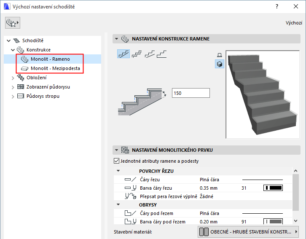This screenshot has height=239, width=306.
Task: Select Monolit - Mezipodesta in the tree
Action: (55, 68)
